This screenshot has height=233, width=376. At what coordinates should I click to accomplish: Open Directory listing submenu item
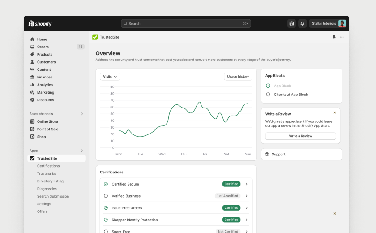pos(50,181)
